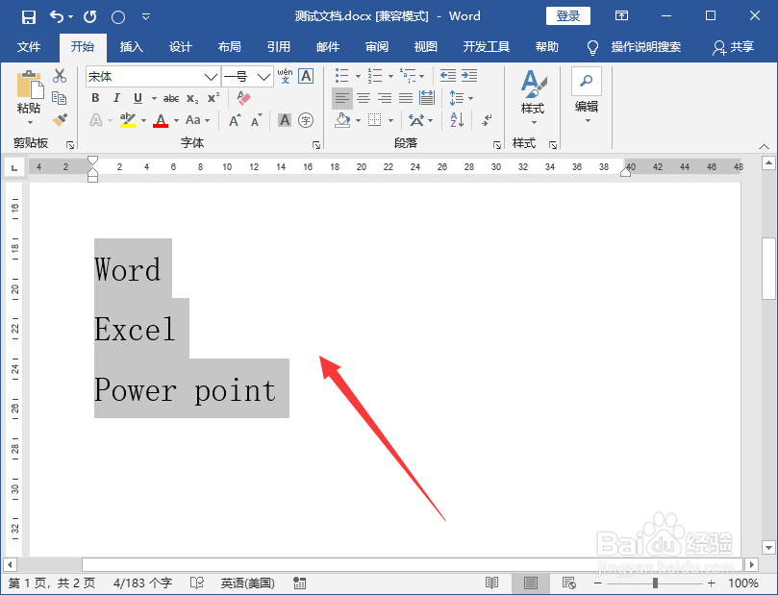Toggle strikethrough formatting
Screen dimensions: 778x595
[171, 98]
